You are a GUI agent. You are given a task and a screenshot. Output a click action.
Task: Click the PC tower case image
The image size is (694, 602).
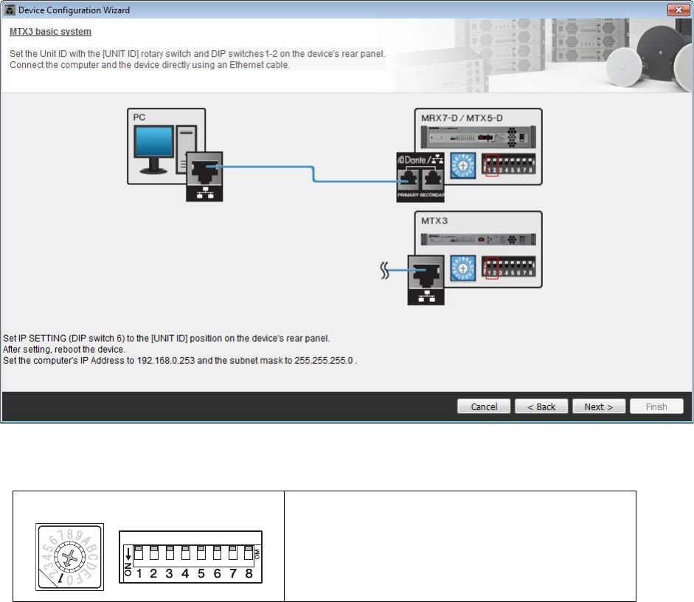pyautogui.click(x=186, y=149)
